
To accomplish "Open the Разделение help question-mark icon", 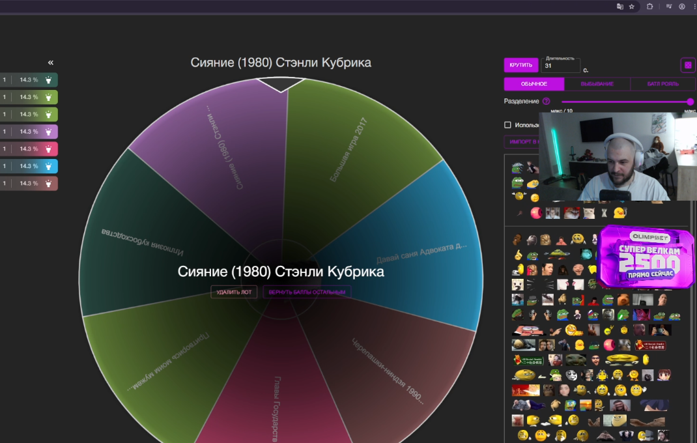I will [x=547, y=102].
